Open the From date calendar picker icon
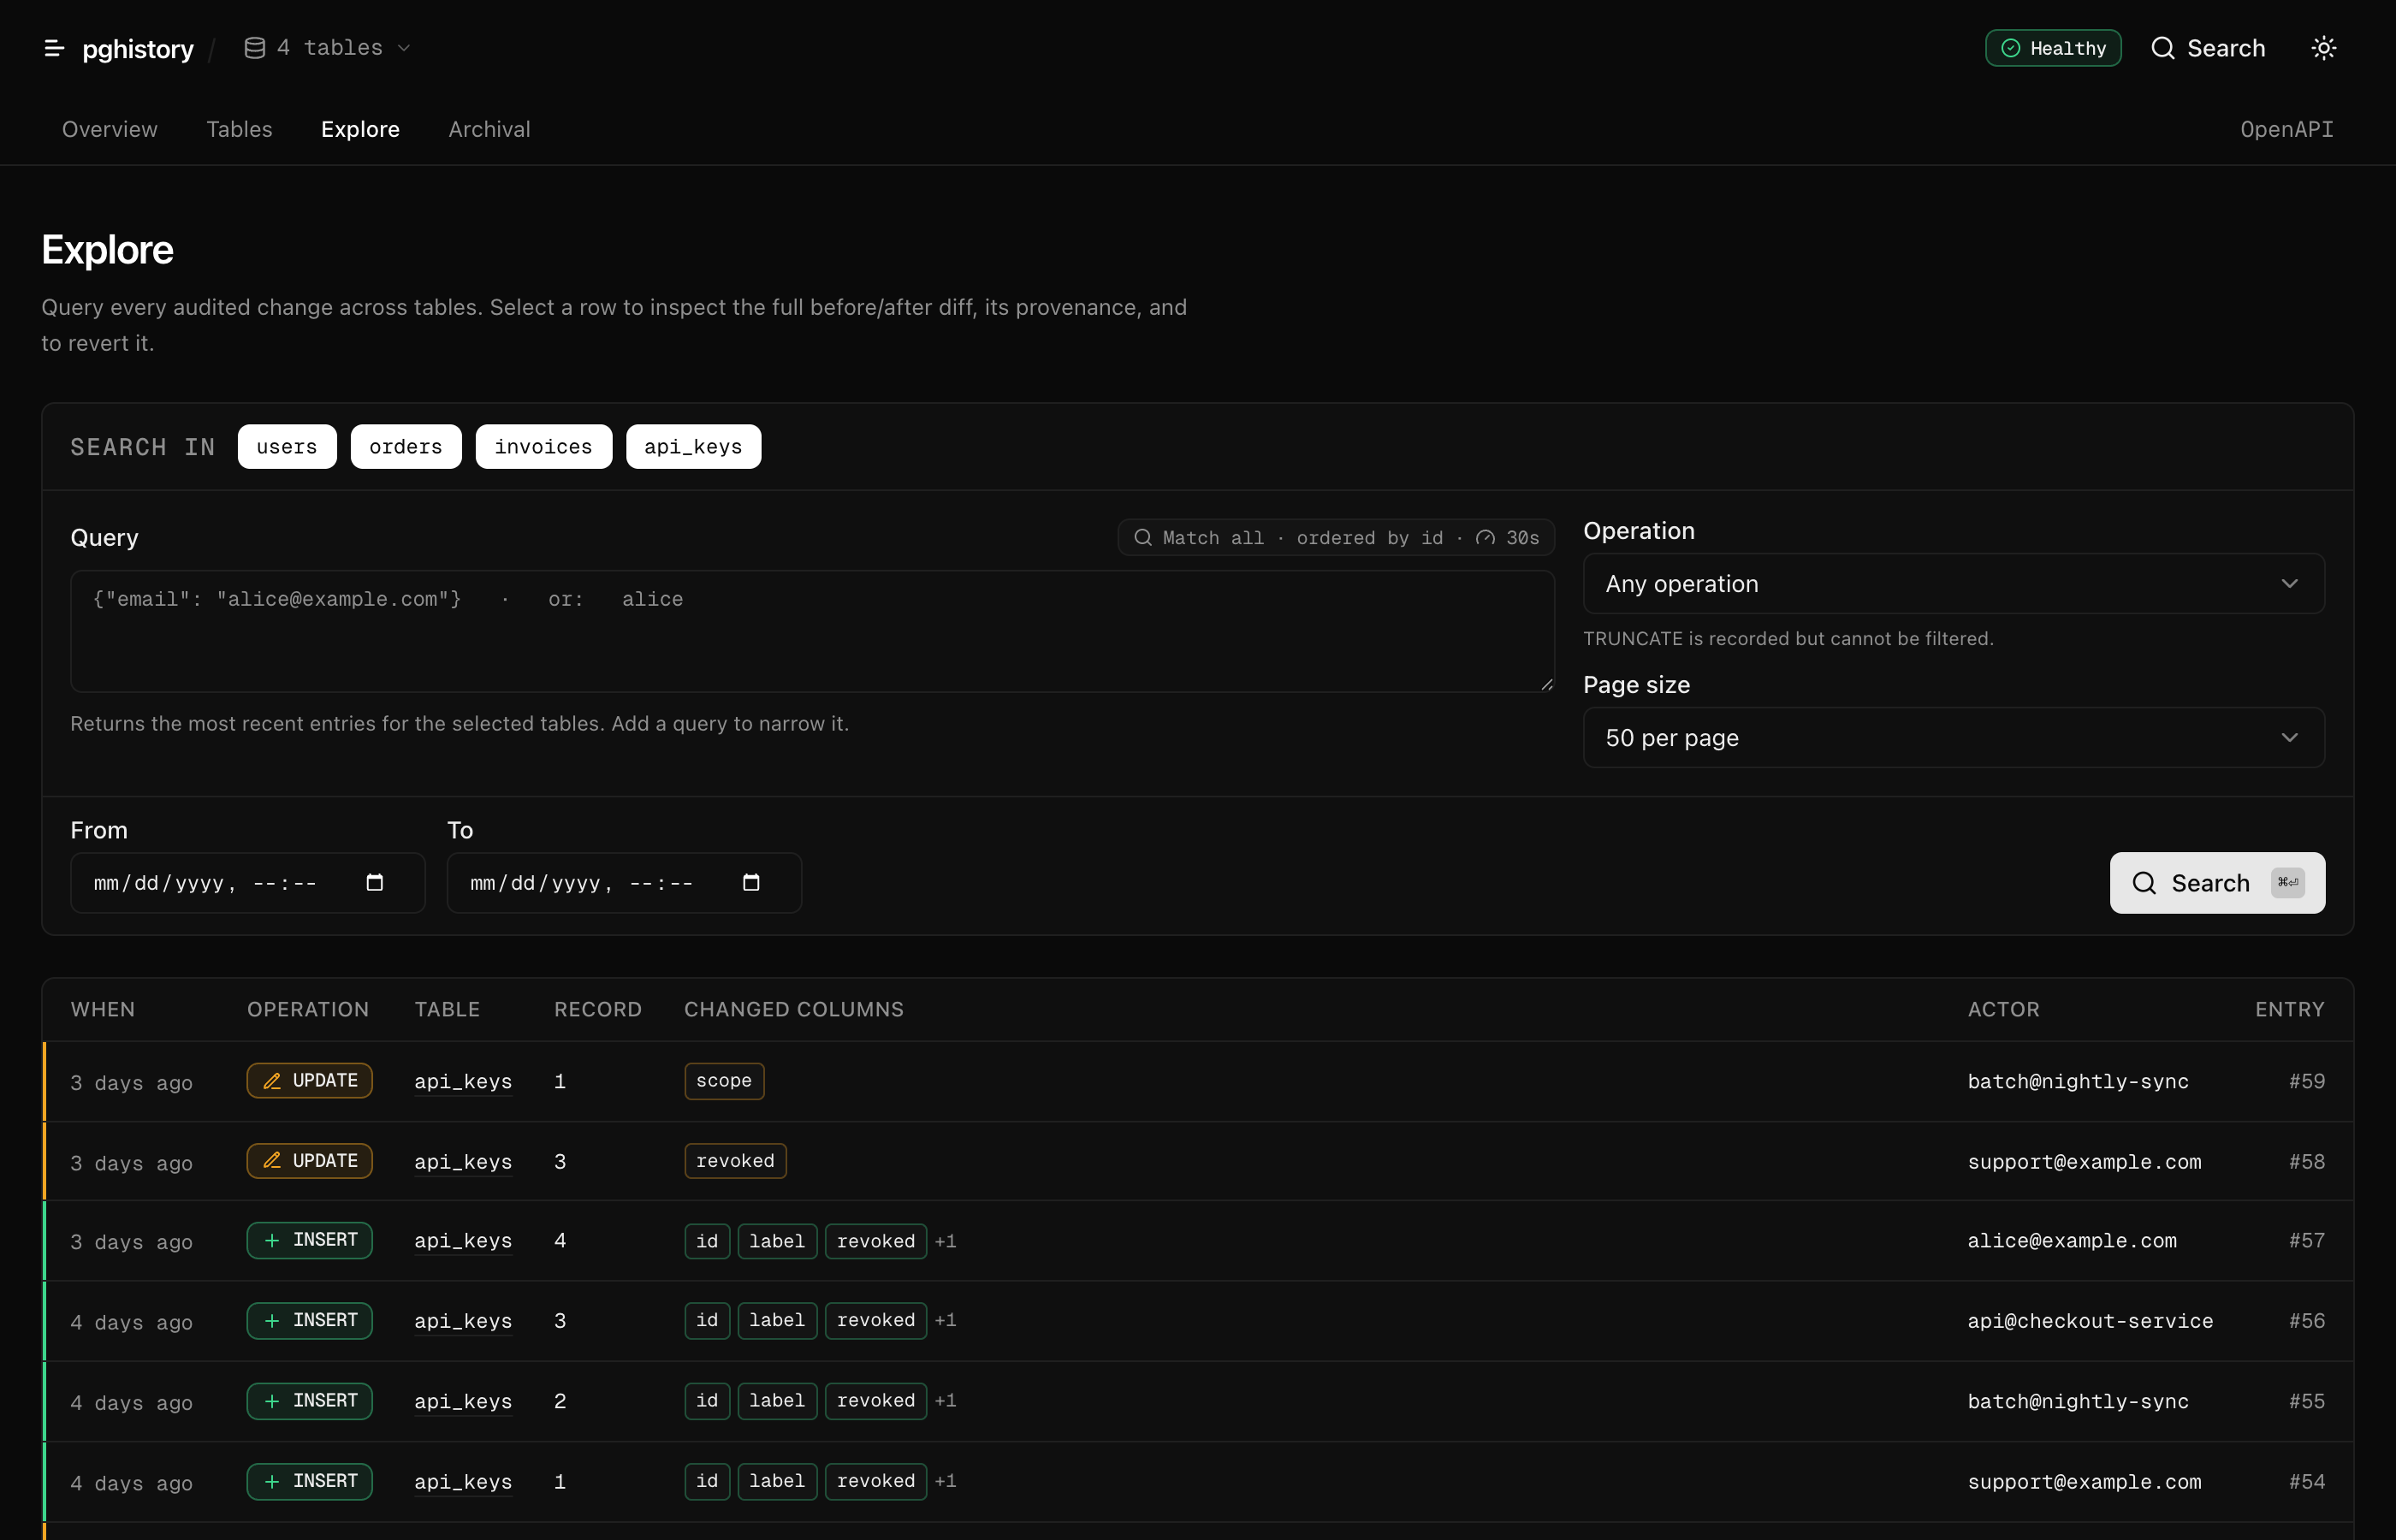2396x1540 pixels. [x=375, y=882]
